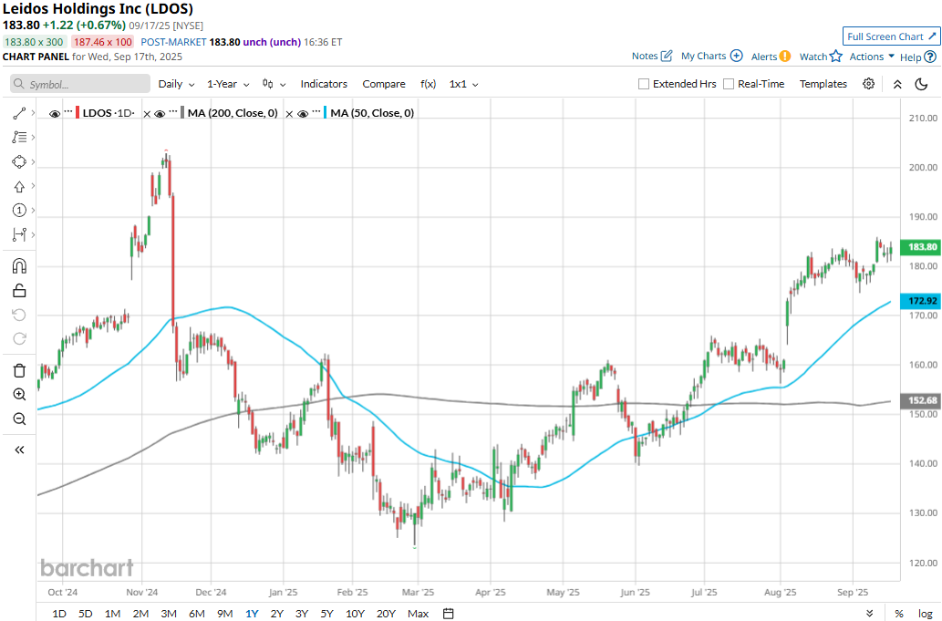Add to watchlist with the star icon

[x=836, y=57]
